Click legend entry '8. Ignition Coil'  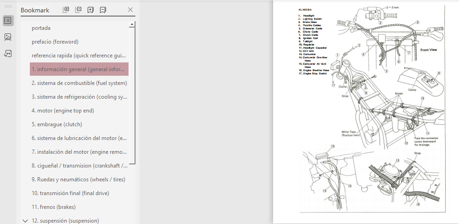308,38
